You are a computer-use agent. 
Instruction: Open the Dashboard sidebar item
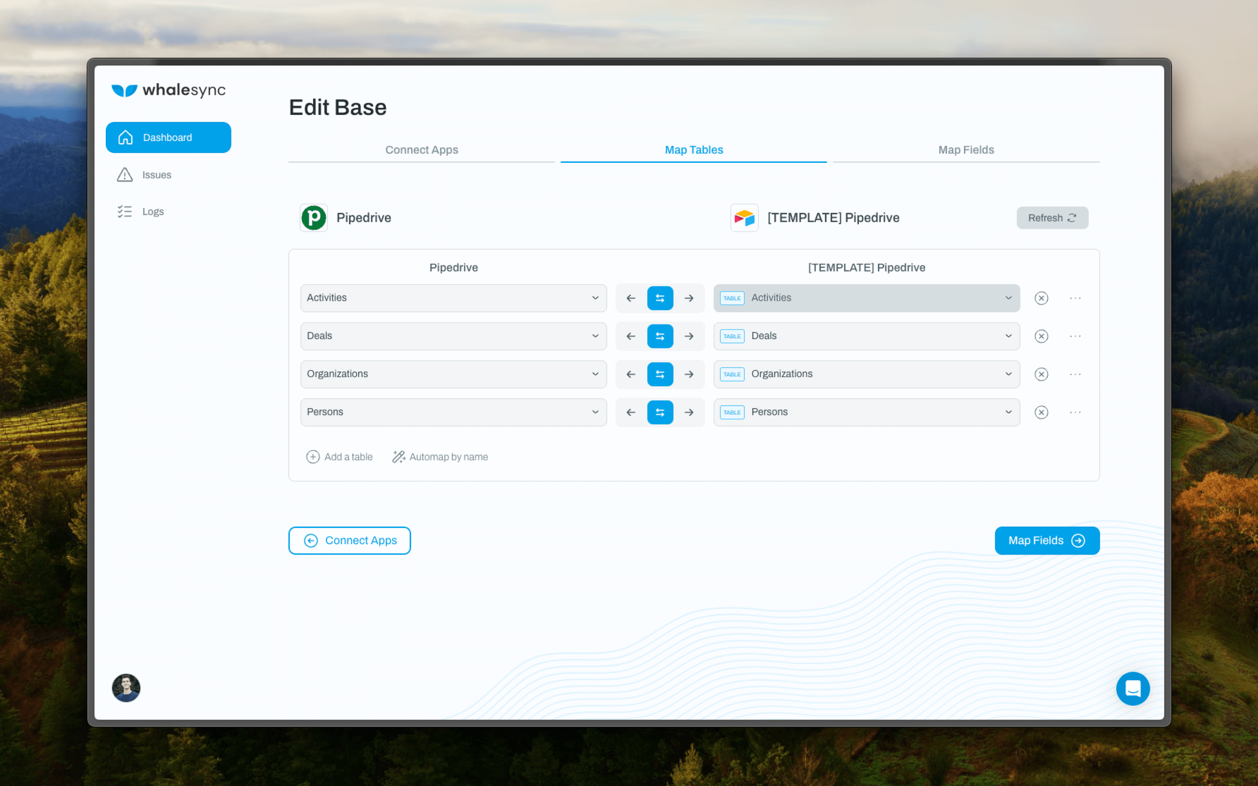(x=168, y=137)
